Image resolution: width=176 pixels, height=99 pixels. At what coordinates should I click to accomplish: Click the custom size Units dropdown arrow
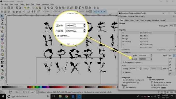click(174, 55)
